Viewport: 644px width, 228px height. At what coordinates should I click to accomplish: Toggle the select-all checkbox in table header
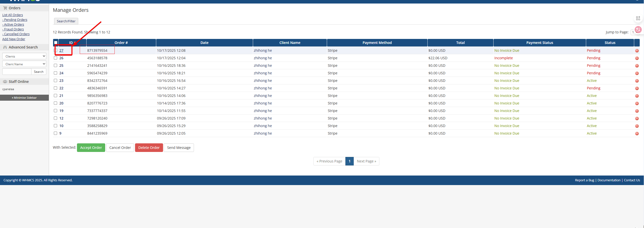[56, 43]
